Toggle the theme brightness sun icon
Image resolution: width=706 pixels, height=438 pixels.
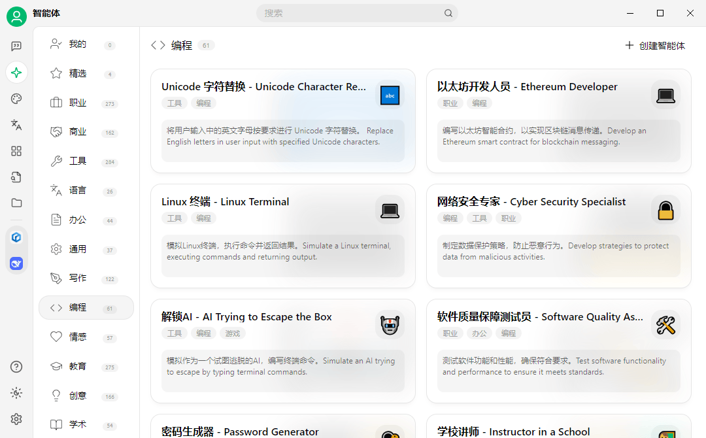pos(16,393)
